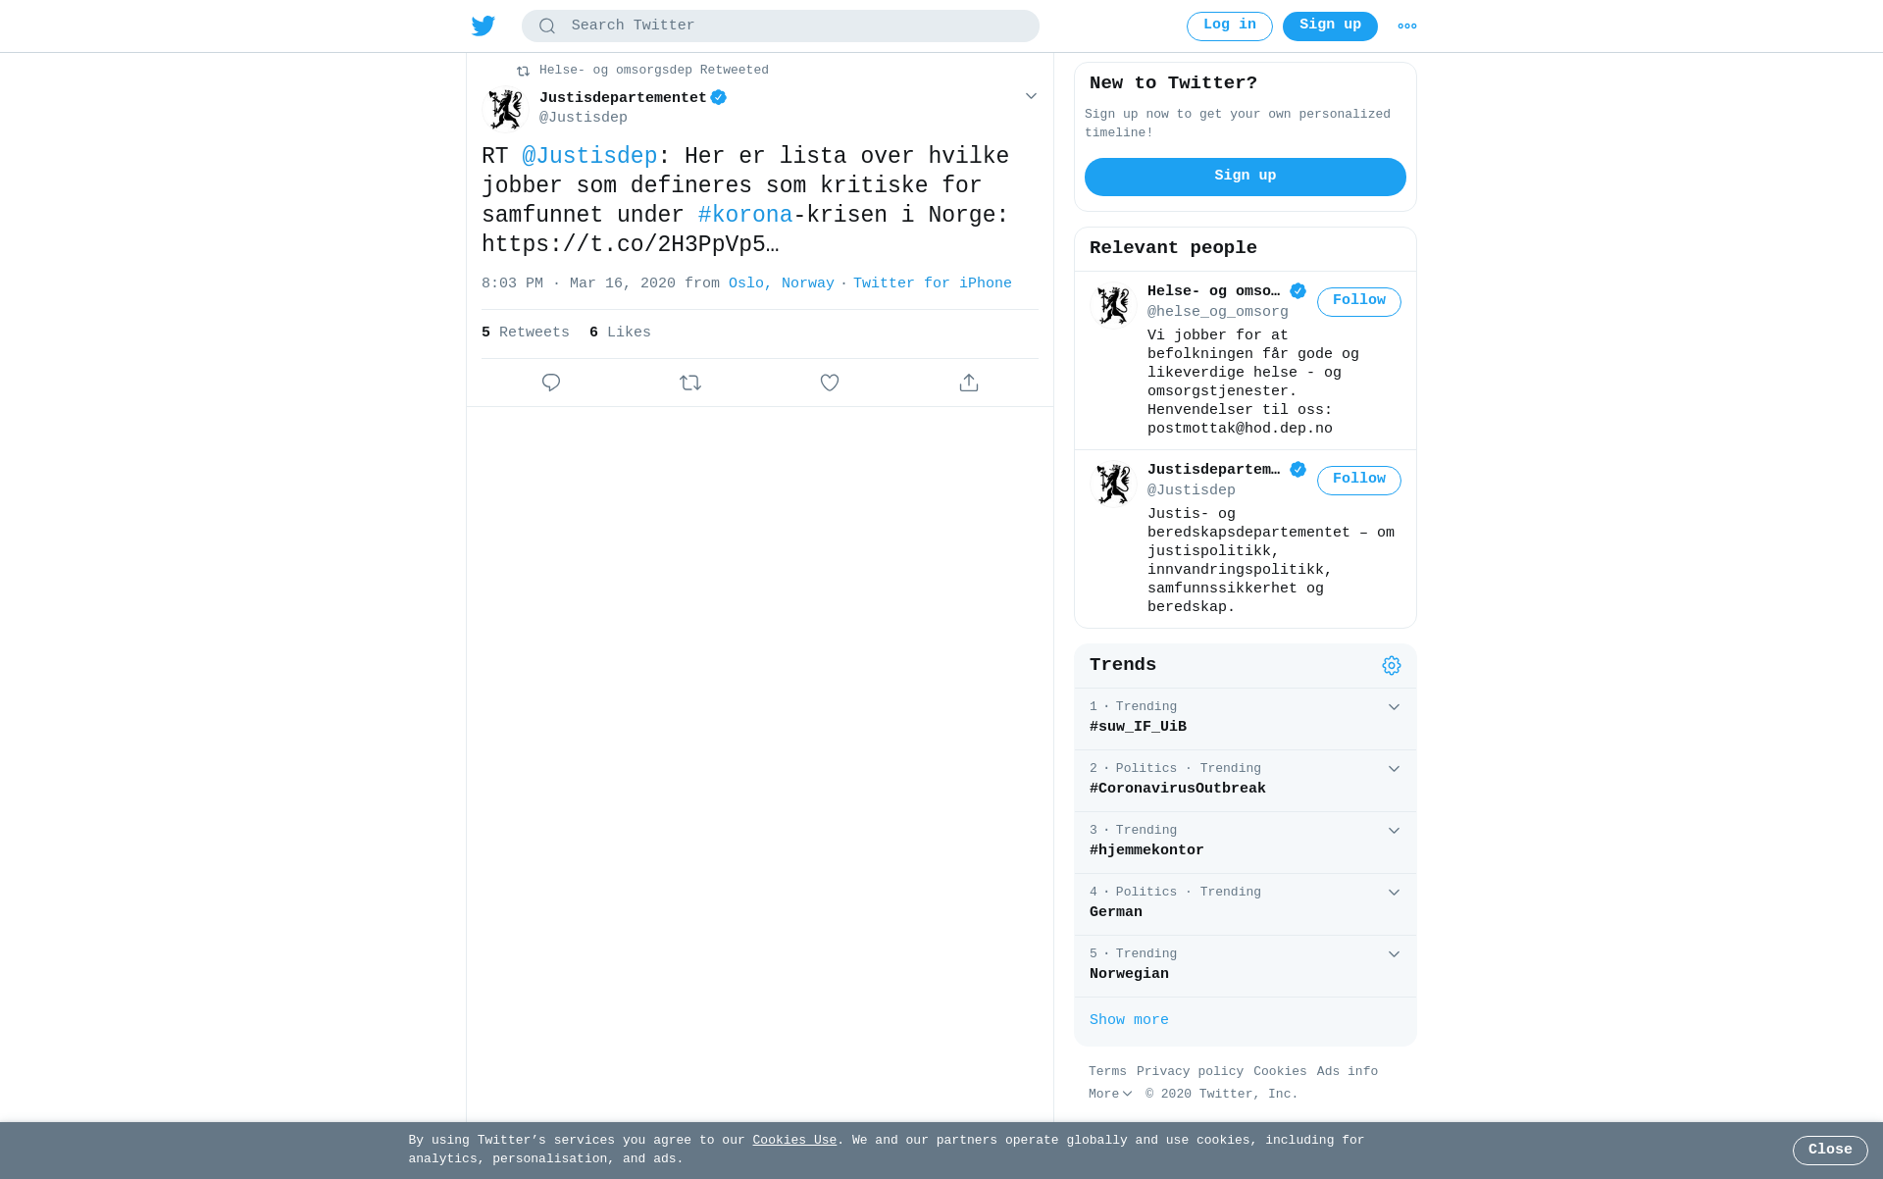Image resolution: width=1883 pixels, height=1179 pixels.
Task: Click the Log in button
Action: (1230, 26)
